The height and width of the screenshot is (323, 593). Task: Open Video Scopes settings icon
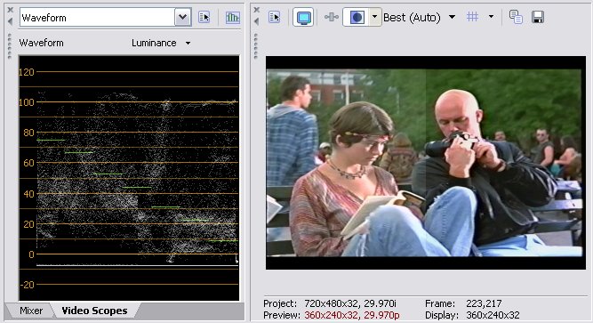click(x=204, y=17)
